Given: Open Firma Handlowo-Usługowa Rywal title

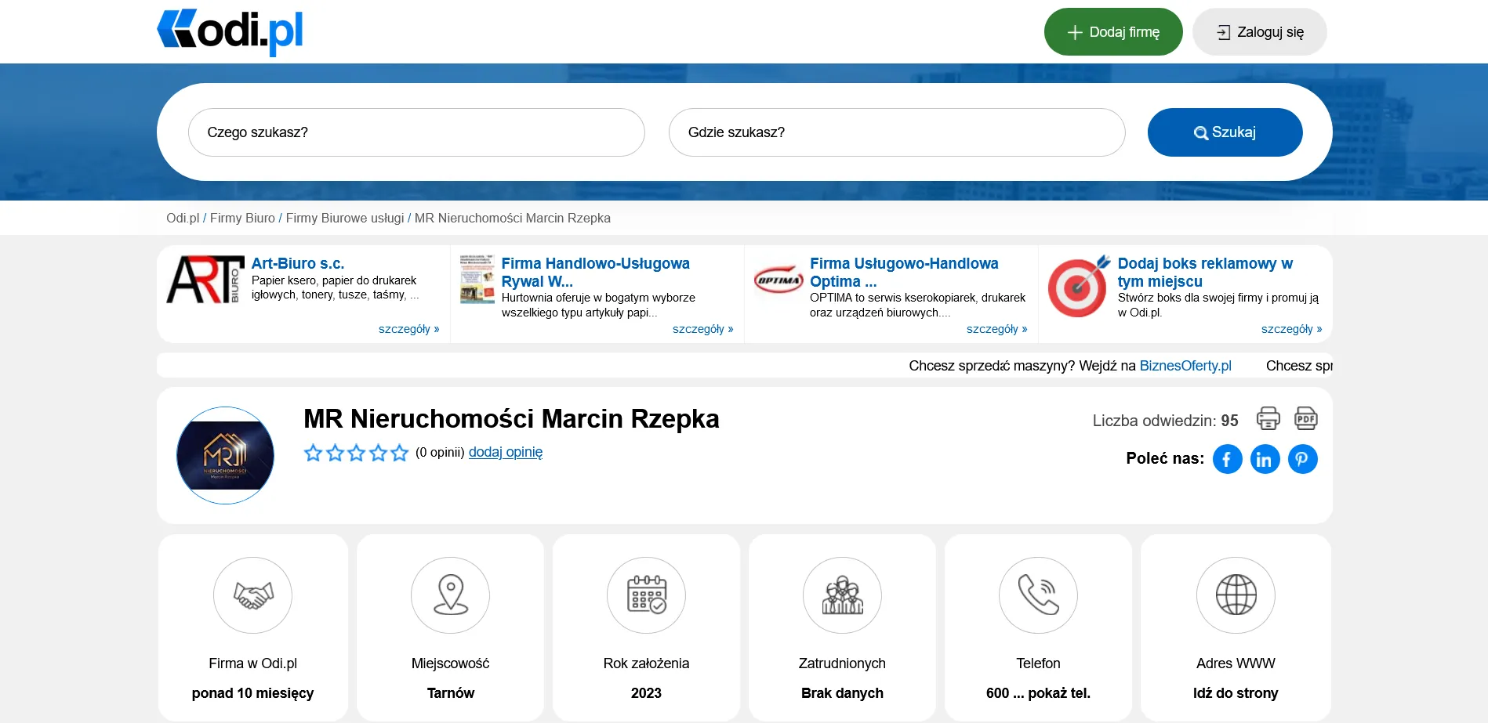Looking at the screenshot, I should [595, 272].
